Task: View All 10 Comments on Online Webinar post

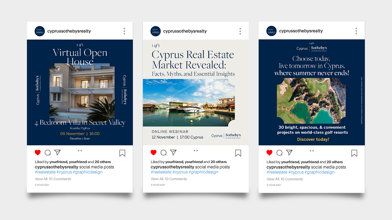Action: (x=169, y=179)
